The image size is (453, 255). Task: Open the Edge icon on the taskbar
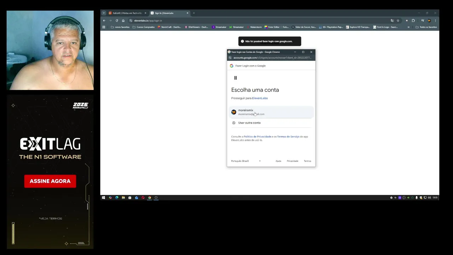pos(116,198)
